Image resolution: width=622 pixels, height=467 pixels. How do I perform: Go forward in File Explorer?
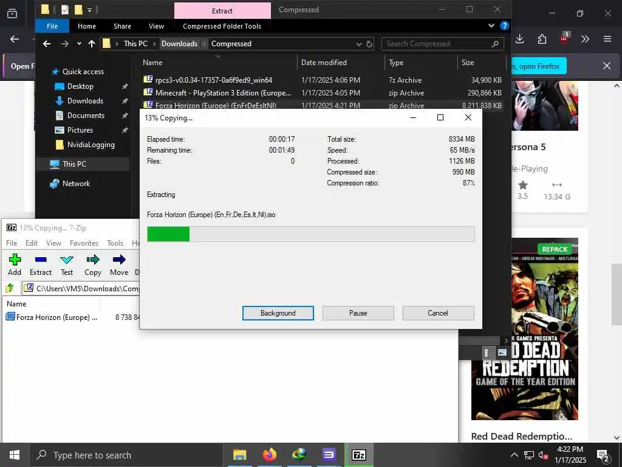pyautogui.click(x=64, y=44)
